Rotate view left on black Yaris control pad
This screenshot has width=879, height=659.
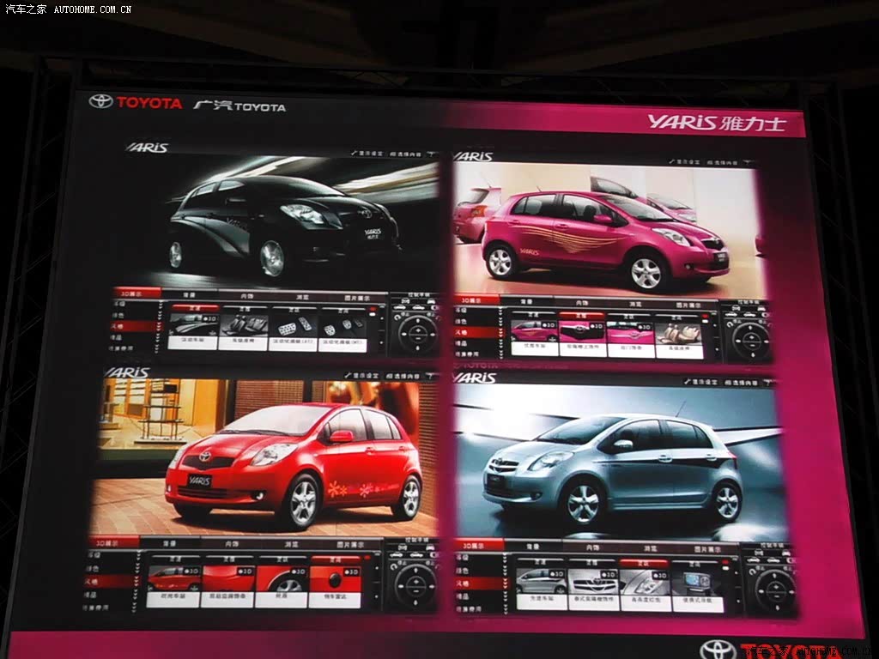pyautogui.click(x=403, y=335)
